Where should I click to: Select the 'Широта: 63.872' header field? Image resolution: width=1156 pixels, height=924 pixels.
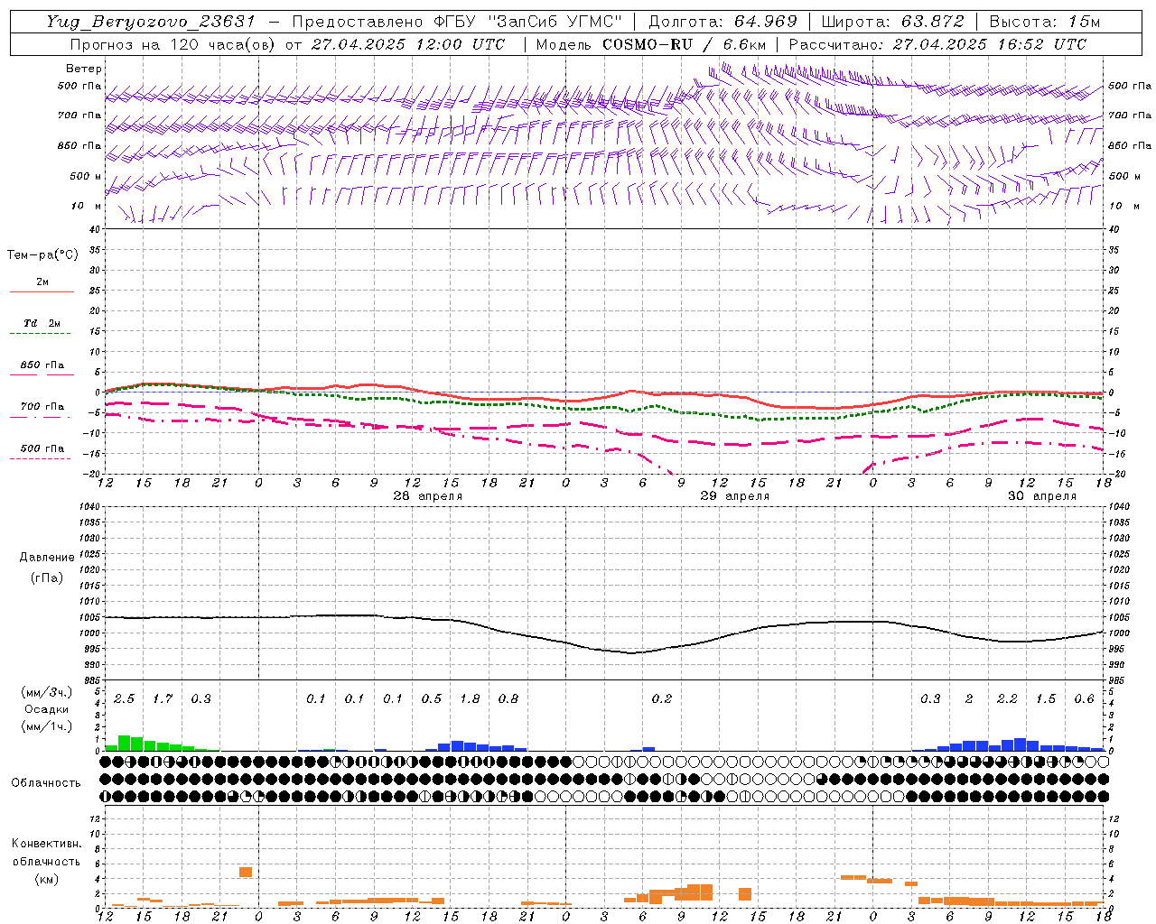click(893, 22)
